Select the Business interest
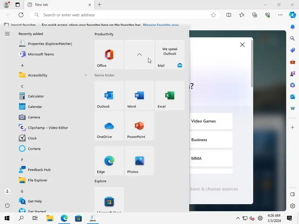 (x=211, y=140)
